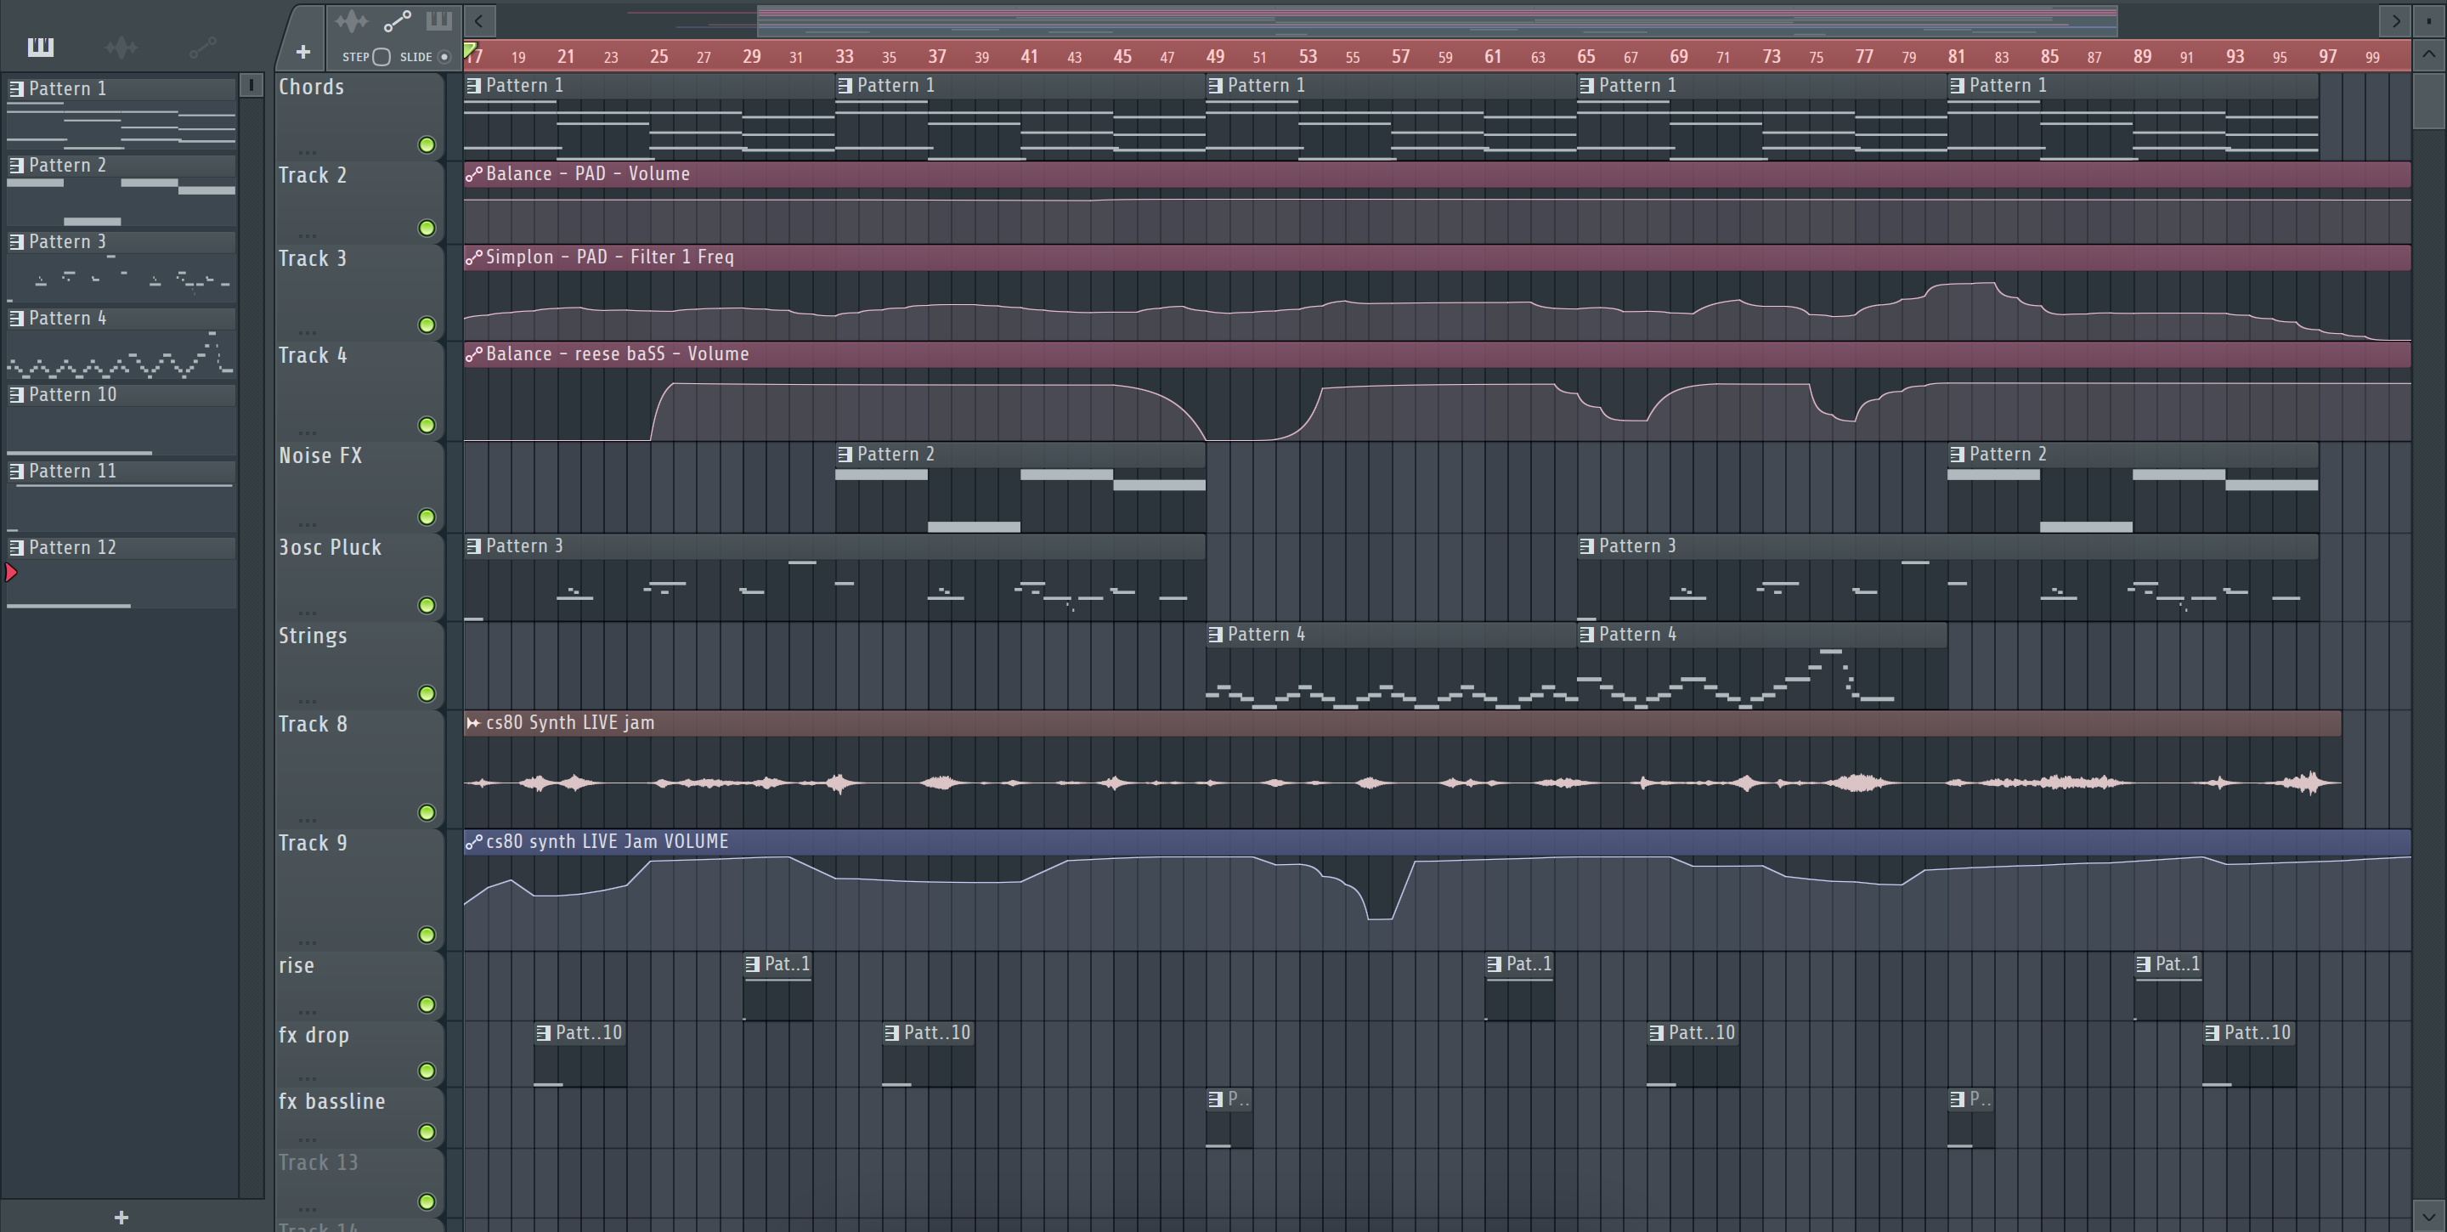Mute the 3osc Pluck track
The height and width of the screenshot is (1232, 2447).
pyautogui.click(x=427, y=605)
